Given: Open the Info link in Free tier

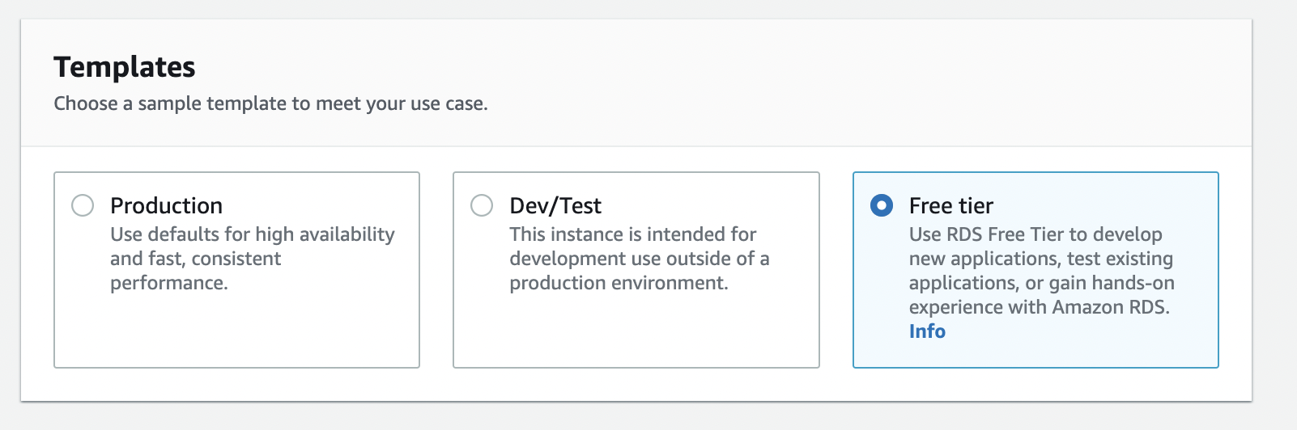Looking at the screenshot, I should pos(927,331).
